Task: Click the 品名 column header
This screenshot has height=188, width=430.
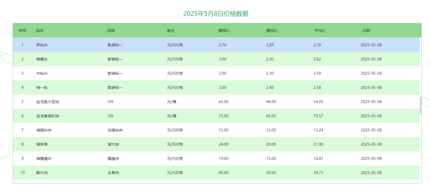Action: click(40, 31)
